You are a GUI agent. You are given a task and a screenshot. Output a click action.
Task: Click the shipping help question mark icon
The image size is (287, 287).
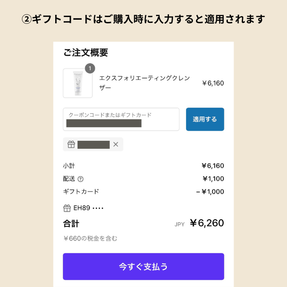point(81,179)
